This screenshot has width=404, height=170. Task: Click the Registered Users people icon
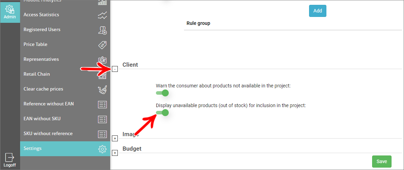(102, 30)
